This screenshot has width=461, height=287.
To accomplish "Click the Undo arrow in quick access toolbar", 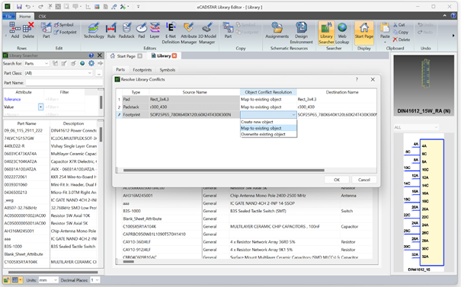I will tap(27, 6).
